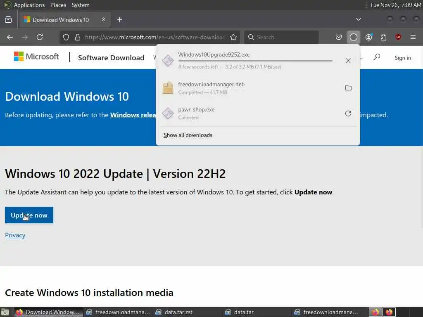Open the Privacy link
This screenshot has height=317, width=423.
pyautogui.click(x=15, y=235)
